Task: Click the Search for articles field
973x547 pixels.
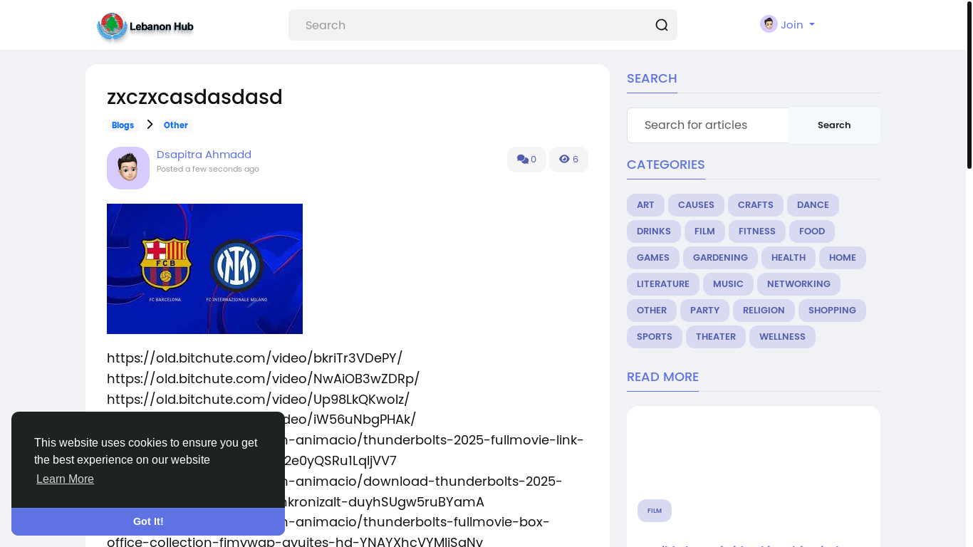Action: point(708,125)
